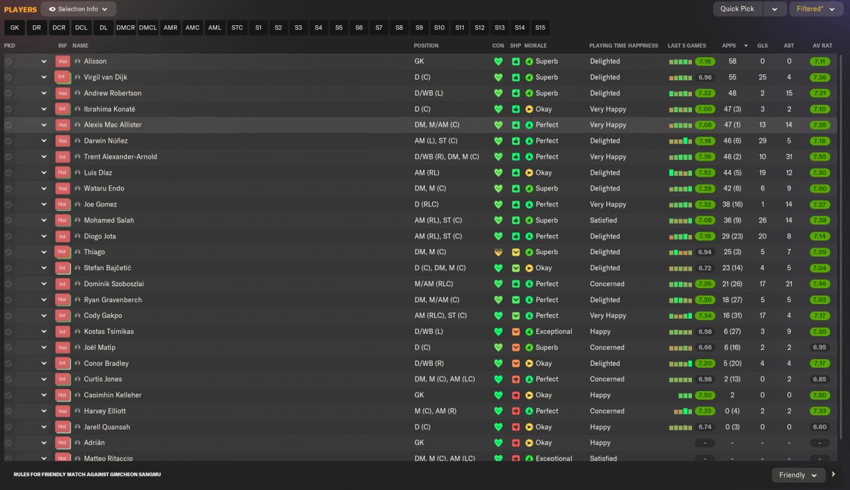Viewport: 850px width, 490px height.
Task: Click the Quick Pick button
Action: pos(738,9)
